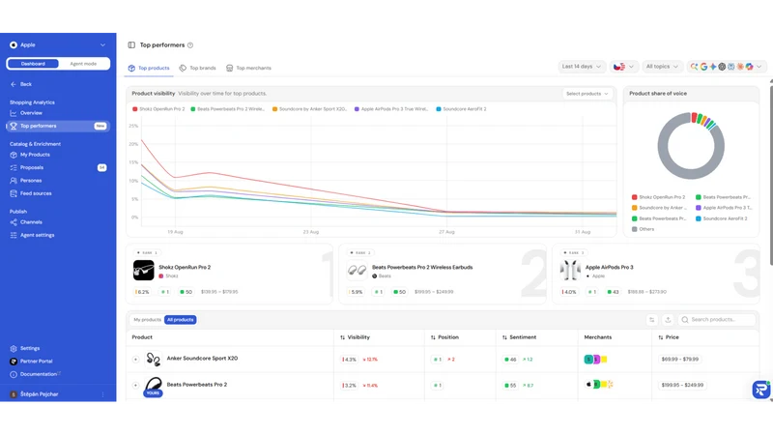Show My products only

pos(148,320)
